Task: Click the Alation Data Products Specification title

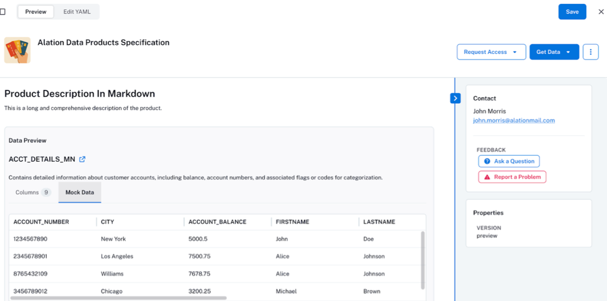Action: pos(103,43)
